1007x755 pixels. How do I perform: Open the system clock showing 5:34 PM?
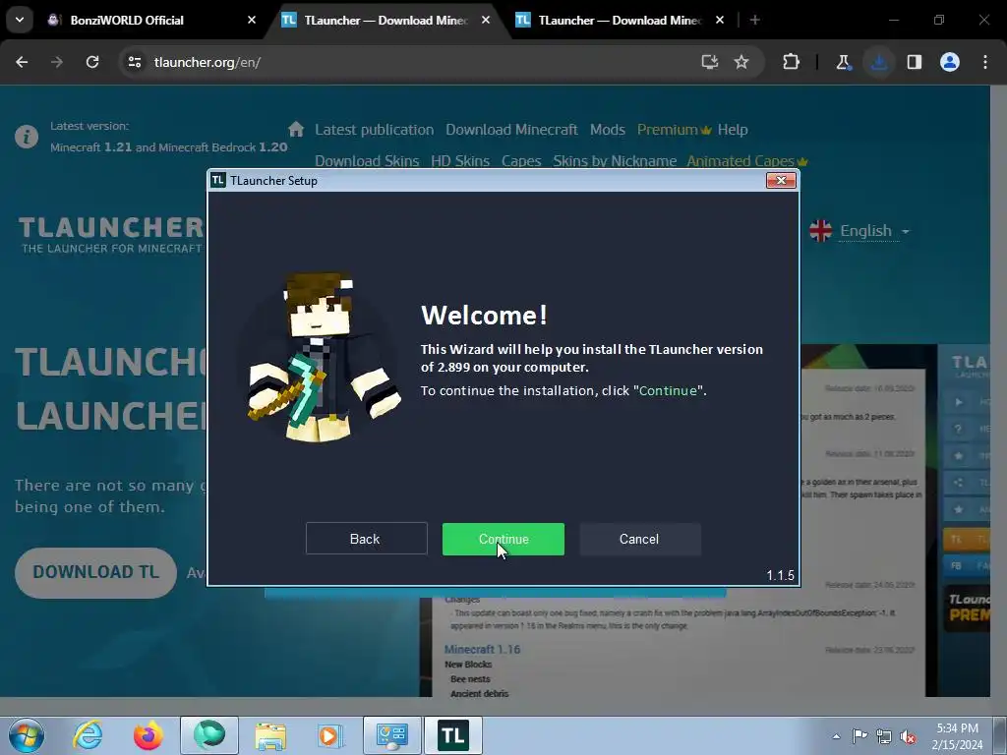click(958, 735)
